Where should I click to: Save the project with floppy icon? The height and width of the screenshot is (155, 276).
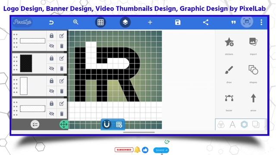point(178,22)
